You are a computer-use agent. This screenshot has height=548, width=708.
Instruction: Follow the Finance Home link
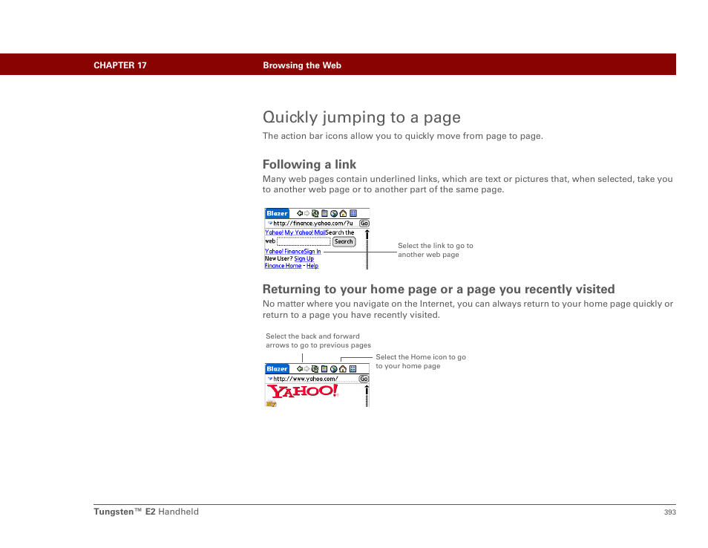(x=283, y=266)
